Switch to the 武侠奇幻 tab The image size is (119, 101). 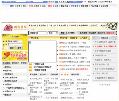44,75
